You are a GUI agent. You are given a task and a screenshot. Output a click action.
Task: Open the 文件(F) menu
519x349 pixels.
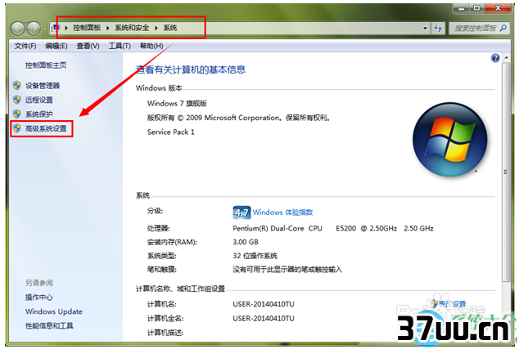coord(25,46)
